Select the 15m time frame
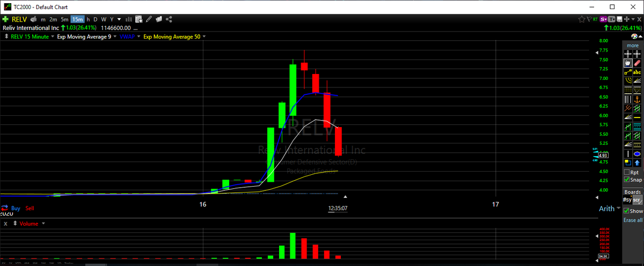644x266 pixels. point(78,19)
